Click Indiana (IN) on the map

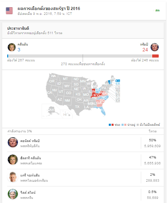point(94,92)
